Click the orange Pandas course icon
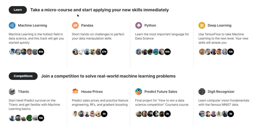 [75, 25]
